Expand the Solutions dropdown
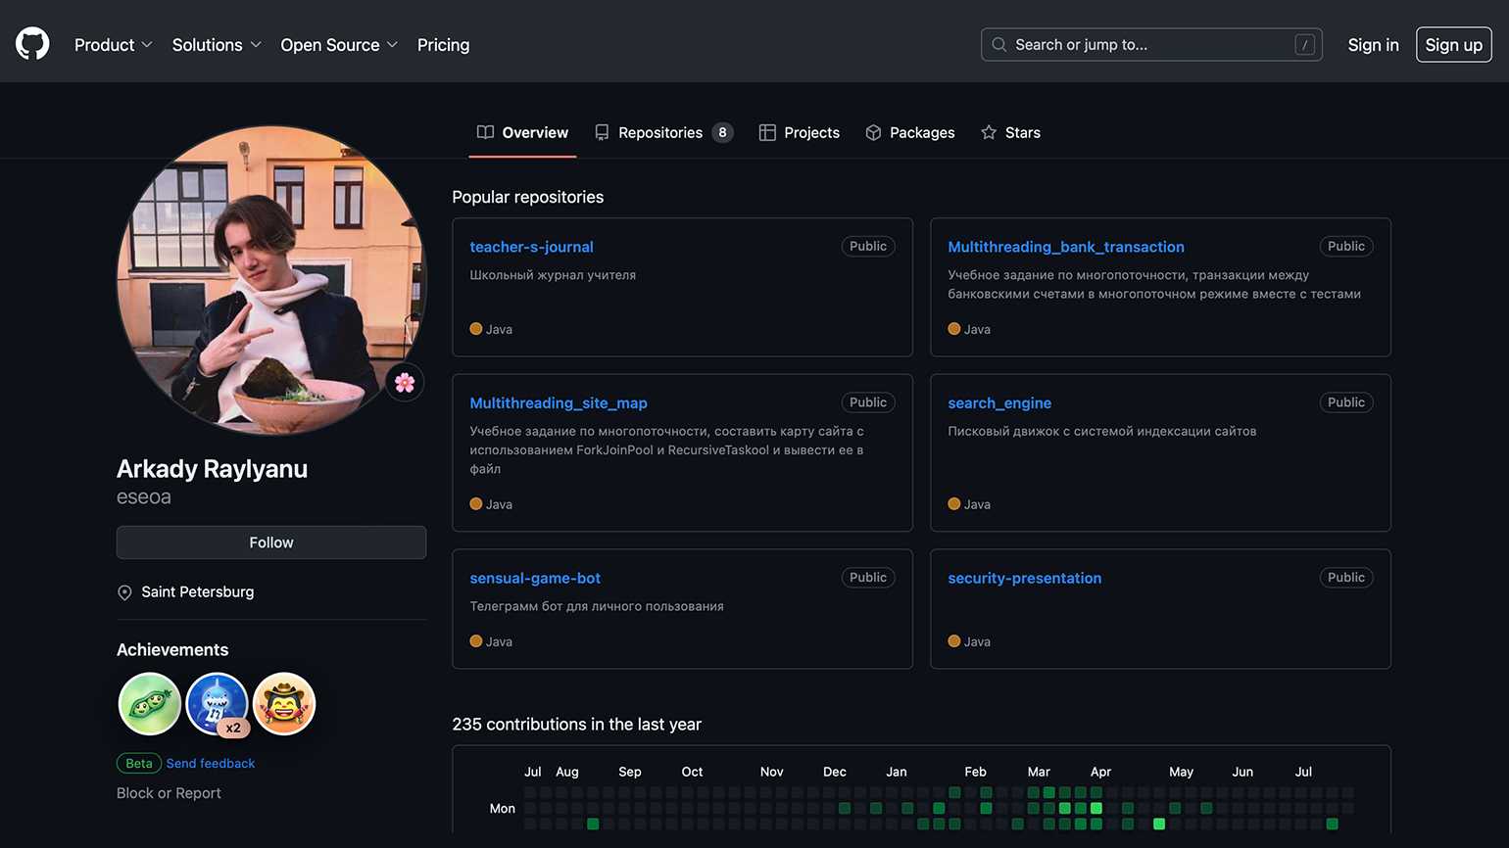Screen dimensions: 1509x848 pyautogui.click(x=217, y=45)
